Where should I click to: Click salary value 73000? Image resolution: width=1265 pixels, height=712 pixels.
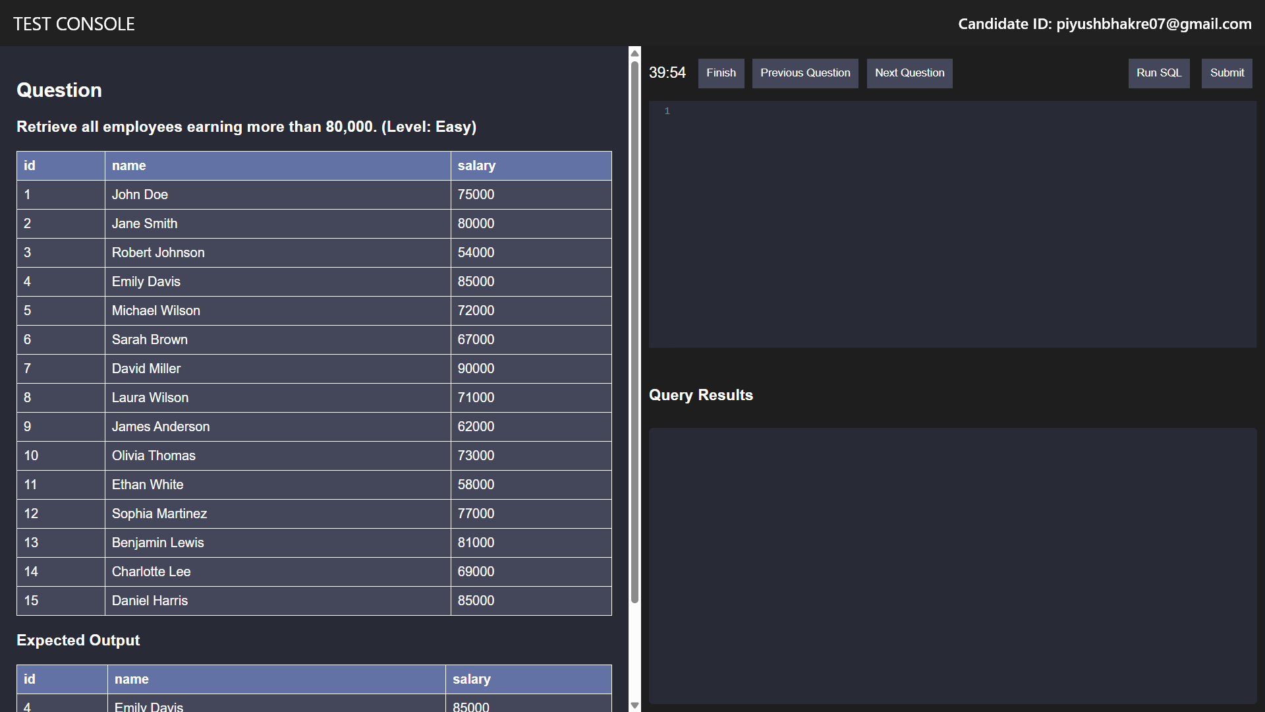(x=531, y=456)
